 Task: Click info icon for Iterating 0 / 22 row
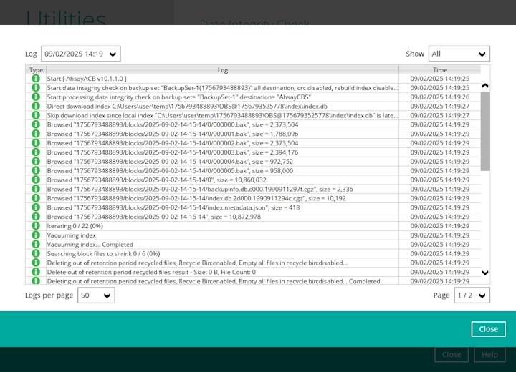36,226
